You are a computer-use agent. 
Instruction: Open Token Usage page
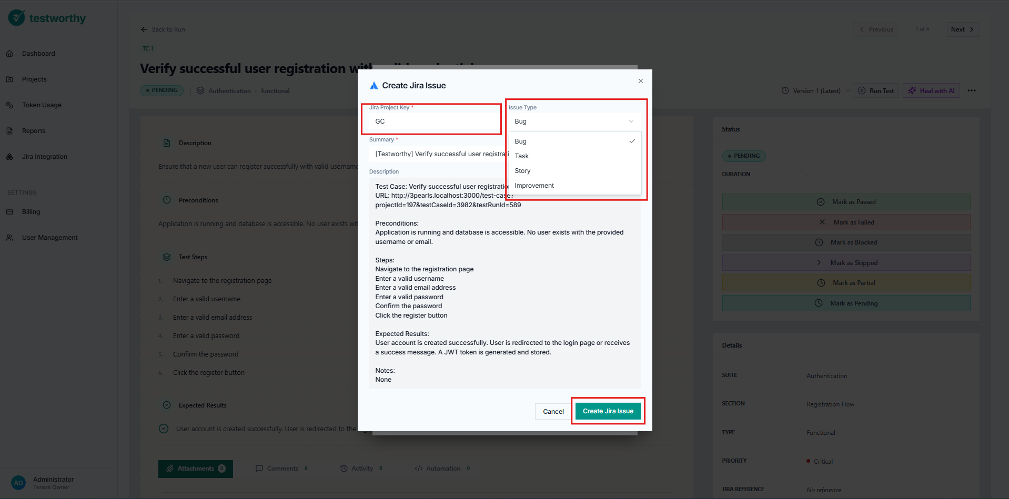coord(42,105)
